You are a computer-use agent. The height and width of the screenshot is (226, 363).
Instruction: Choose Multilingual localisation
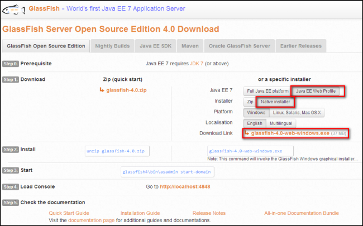[x=281, y=123]
